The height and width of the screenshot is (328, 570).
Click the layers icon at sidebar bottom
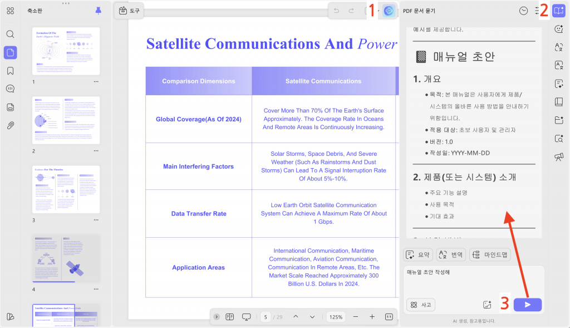10,317
